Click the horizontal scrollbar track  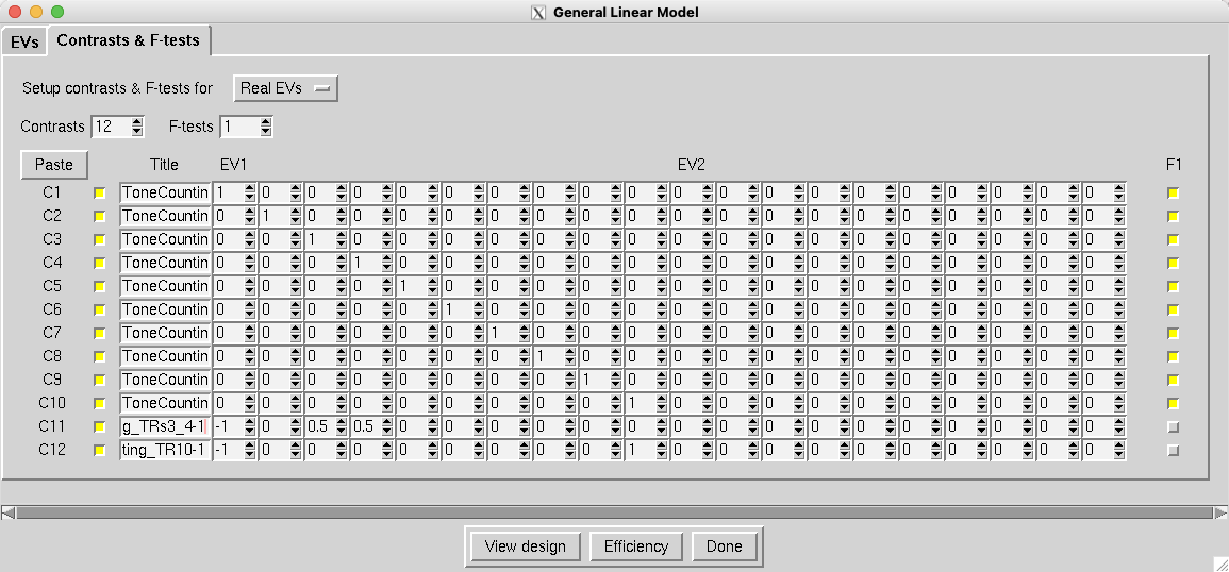[x=614, y=513]
